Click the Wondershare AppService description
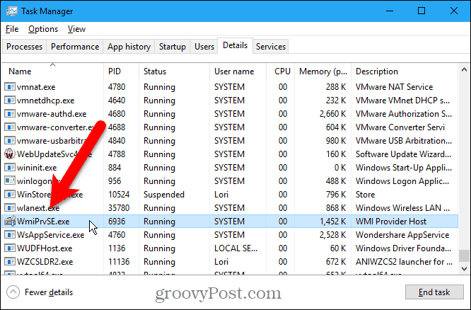Screen dimensions: 471x310 [x=402, y=235]
